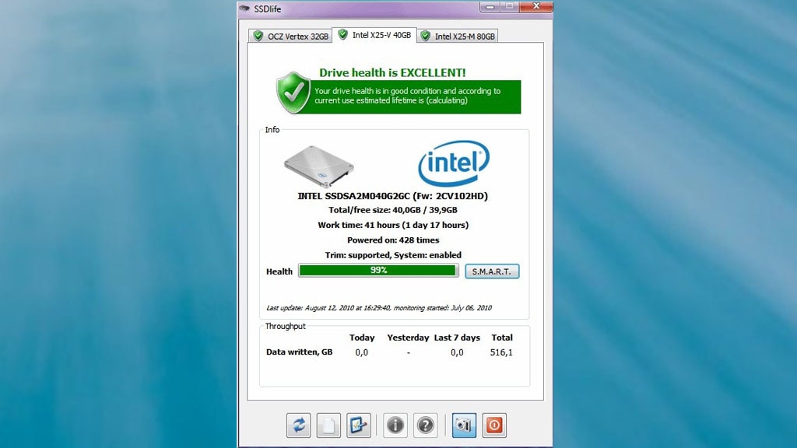Open the Intel X25-M 80GB tab
The width and height of the screenshot is (797, 448).
pyautogui.click(x=458, y=36)
